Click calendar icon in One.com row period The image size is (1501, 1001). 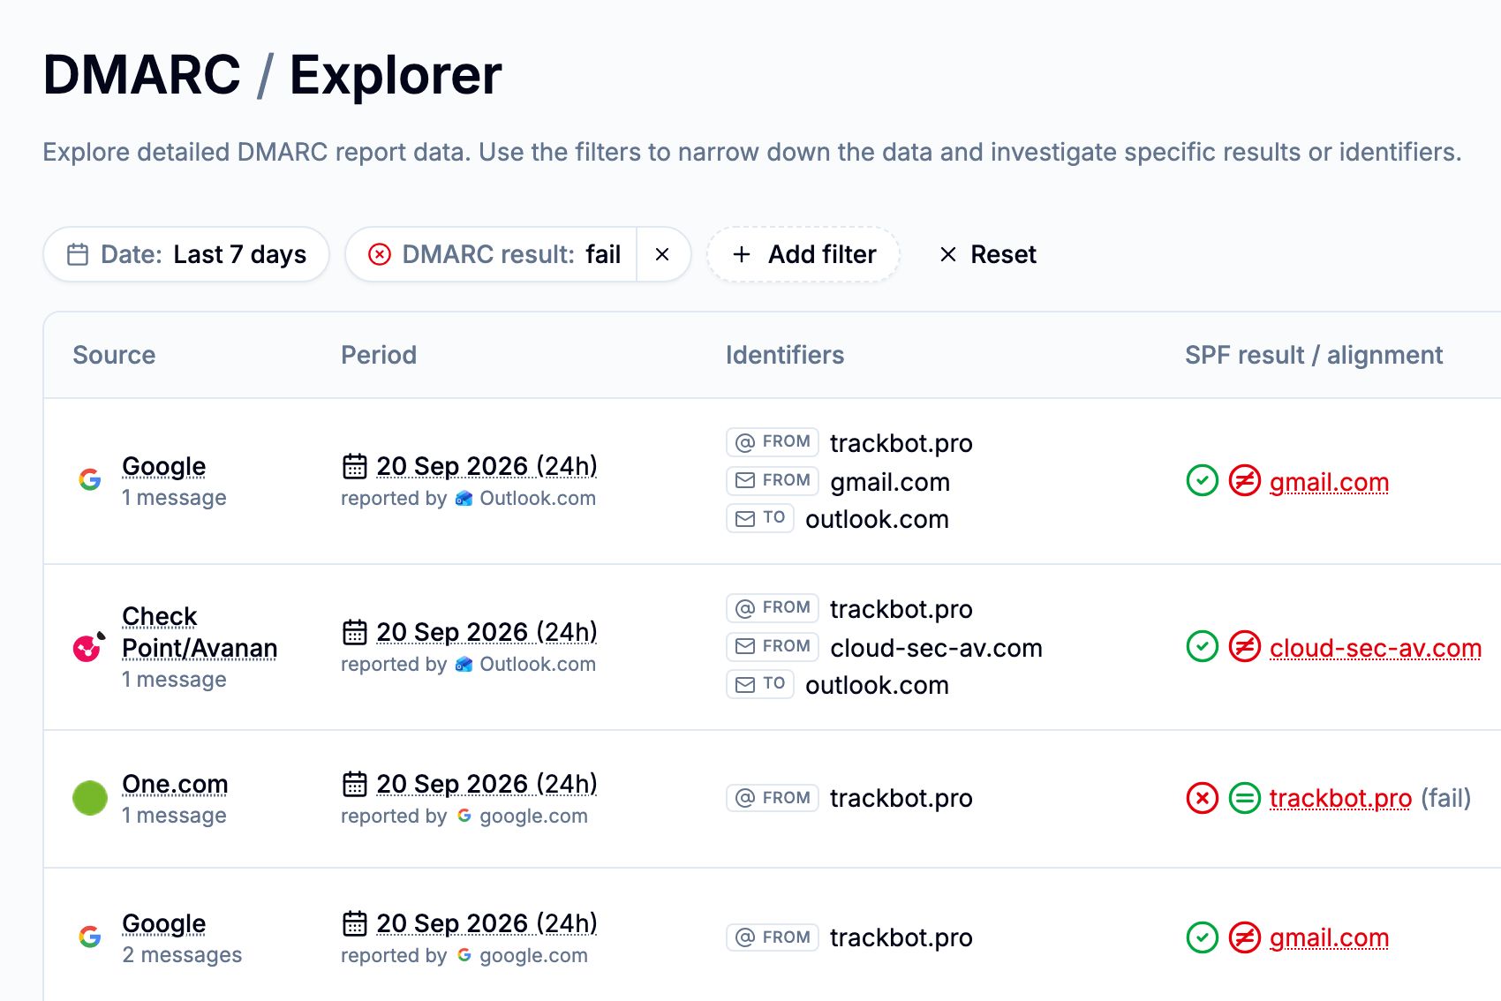pyautogui.click(x=354, y=784)
